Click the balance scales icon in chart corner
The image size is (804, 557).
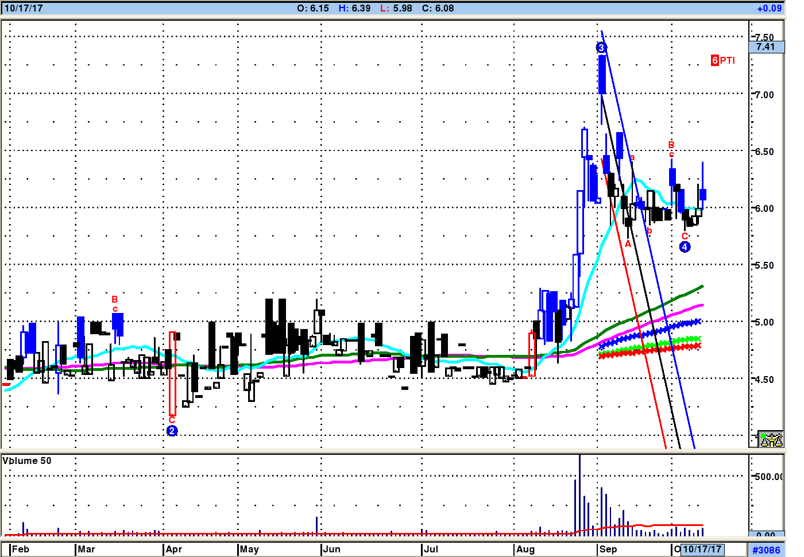pyautogui.click(x=770, y=439)
